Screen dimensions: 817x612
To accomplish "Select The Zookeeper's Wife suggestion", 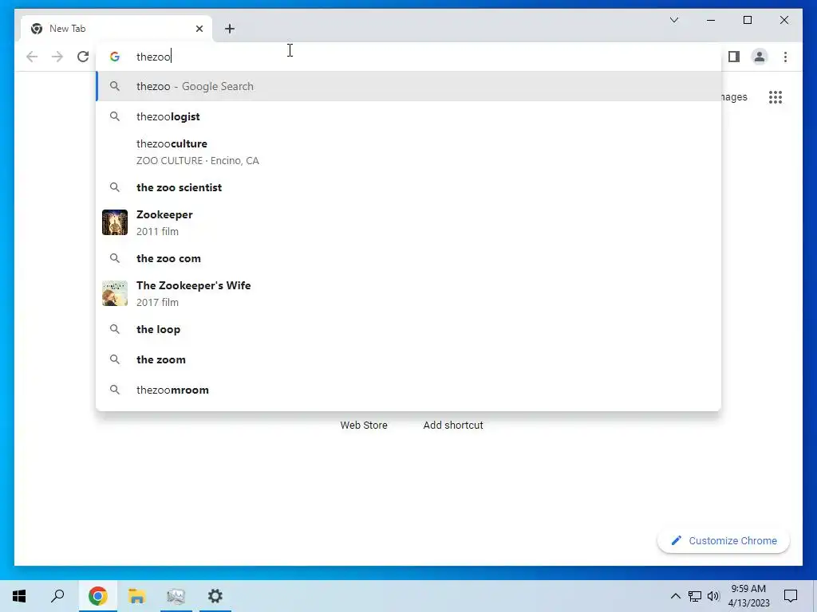I will point(408,293).
